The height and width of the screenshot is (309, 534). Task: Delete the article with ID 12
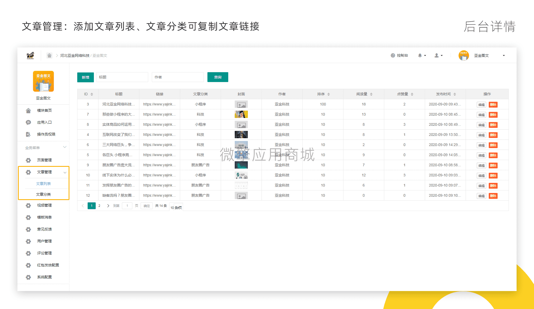[x=493, y=196]
